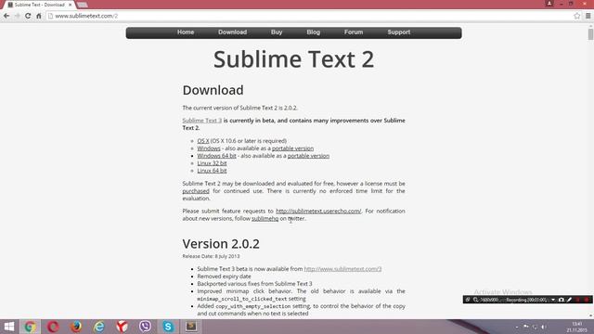Go to Home in site navigation
This screenshot has width=594, height=334.
(x=186, y=32)
